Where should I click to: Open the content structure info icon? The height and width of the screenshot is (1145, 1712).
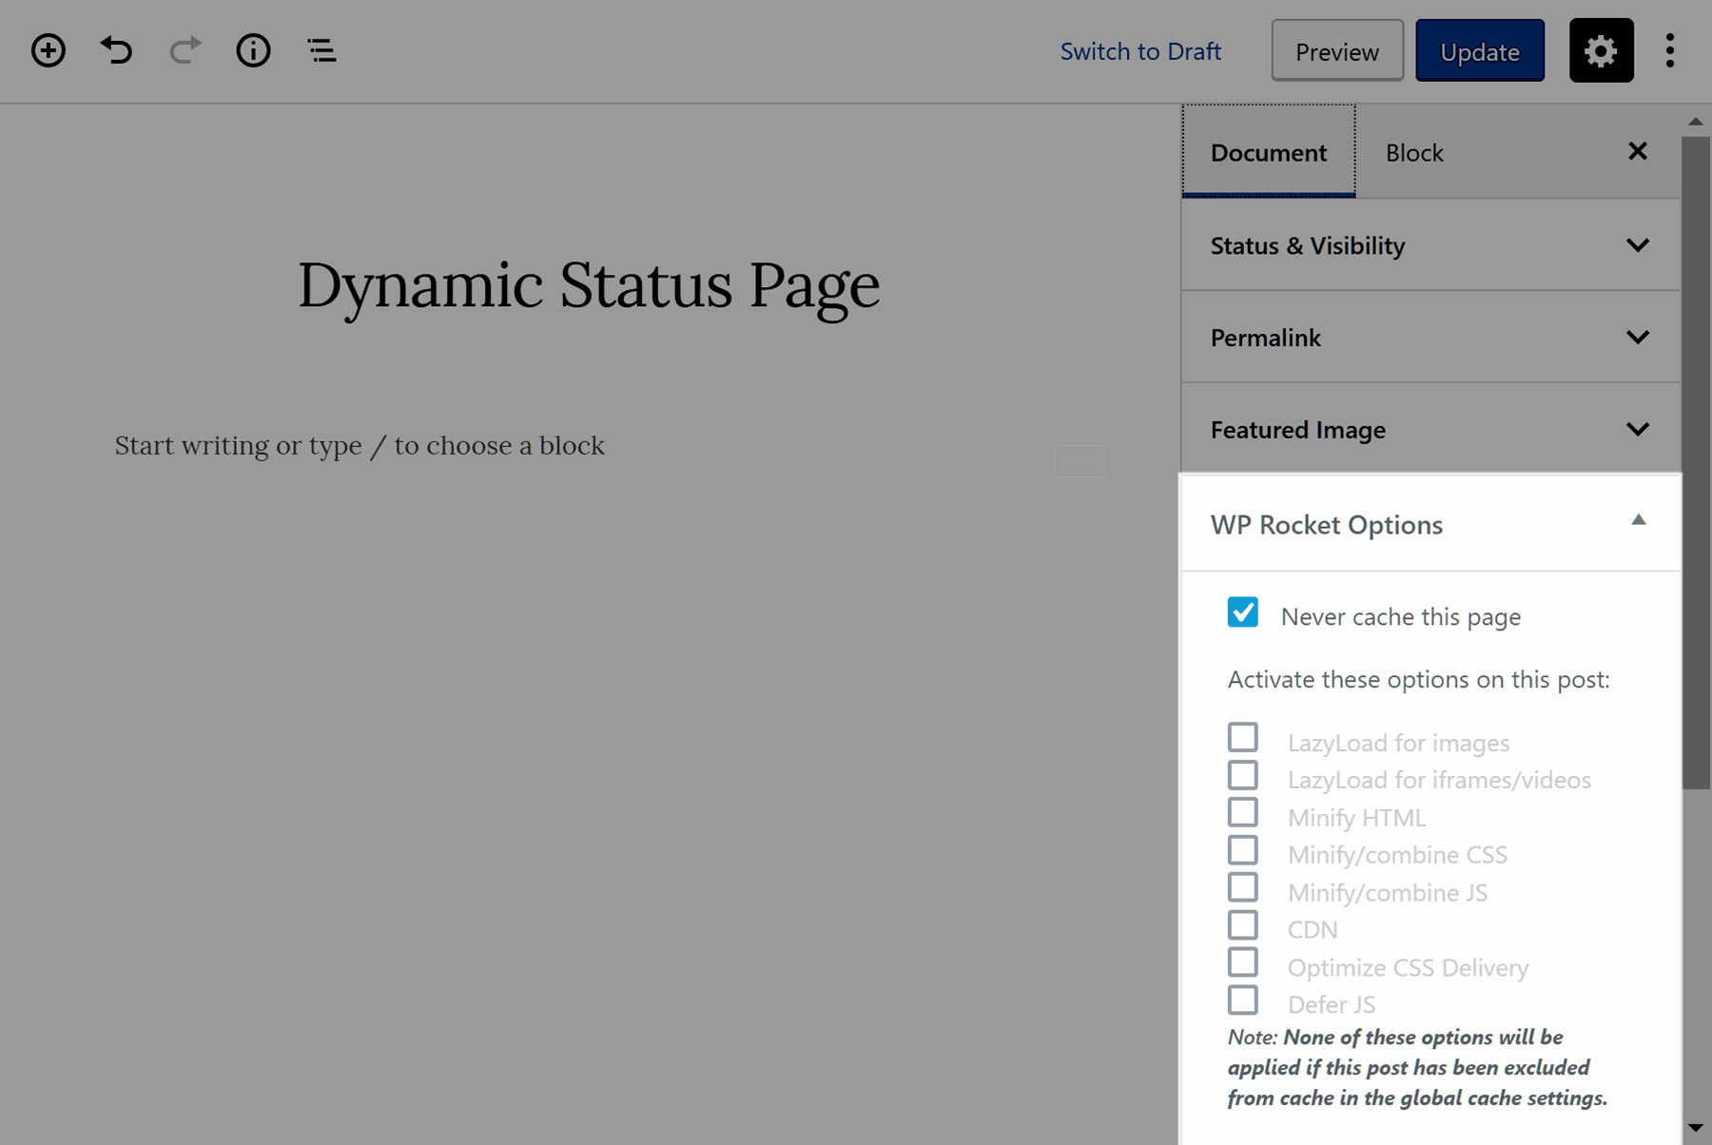tap(253, 50)
